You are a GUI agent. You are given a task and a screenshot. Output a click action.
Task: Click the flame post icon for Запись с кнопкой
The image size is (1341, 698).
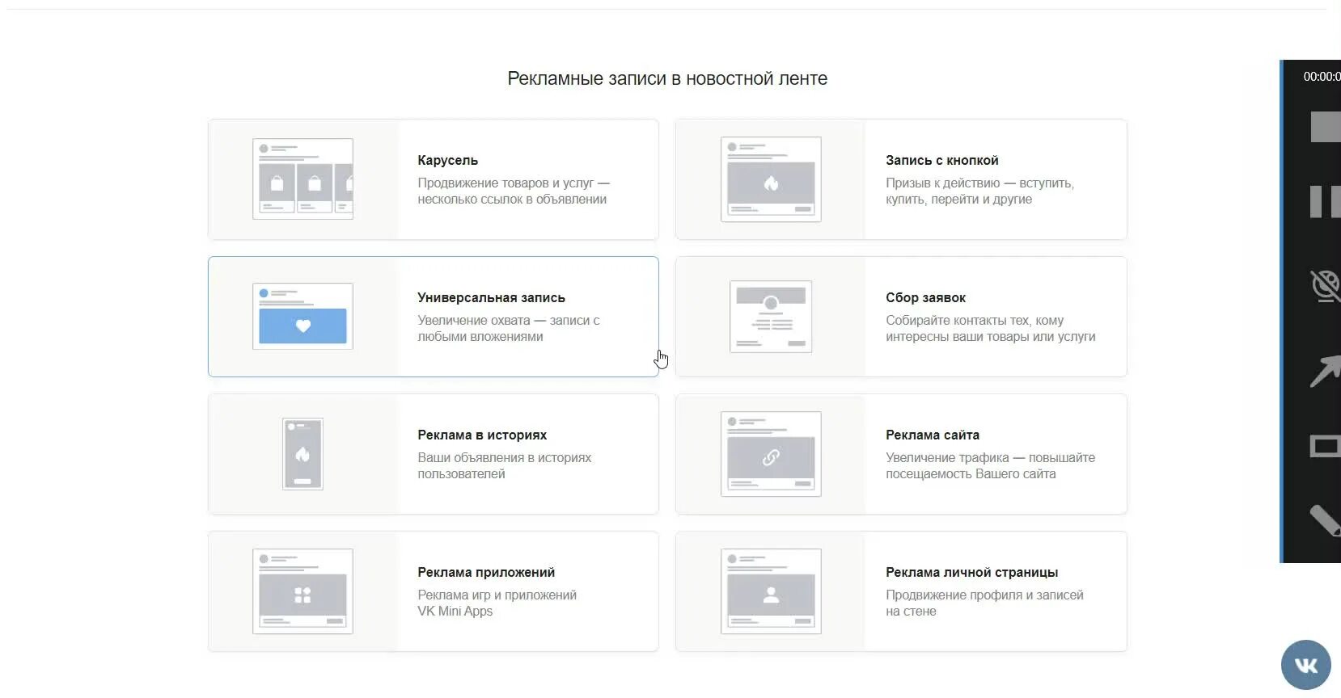(771, 179)
